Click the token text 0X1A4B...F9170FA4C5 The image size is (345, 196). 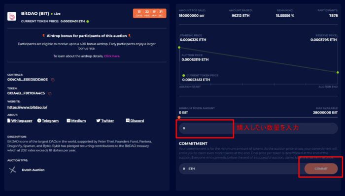26,93
